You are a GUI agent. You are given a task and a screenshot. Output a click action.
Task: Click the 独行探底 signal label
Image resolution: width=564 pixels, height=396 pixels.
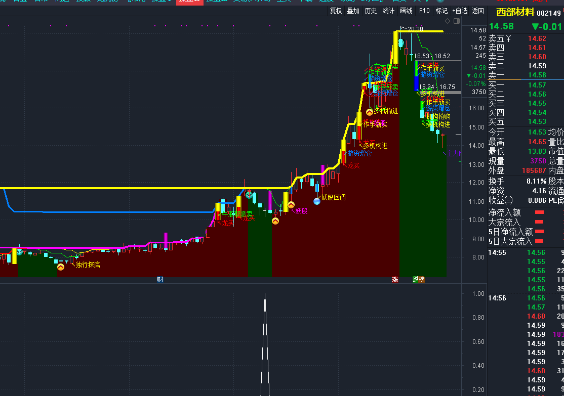(88, 265)
